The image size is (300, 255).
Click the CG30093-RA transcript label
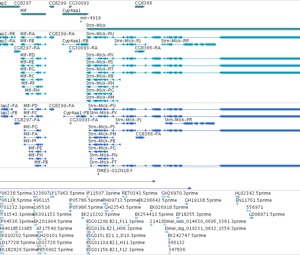(x=83, y=48)
